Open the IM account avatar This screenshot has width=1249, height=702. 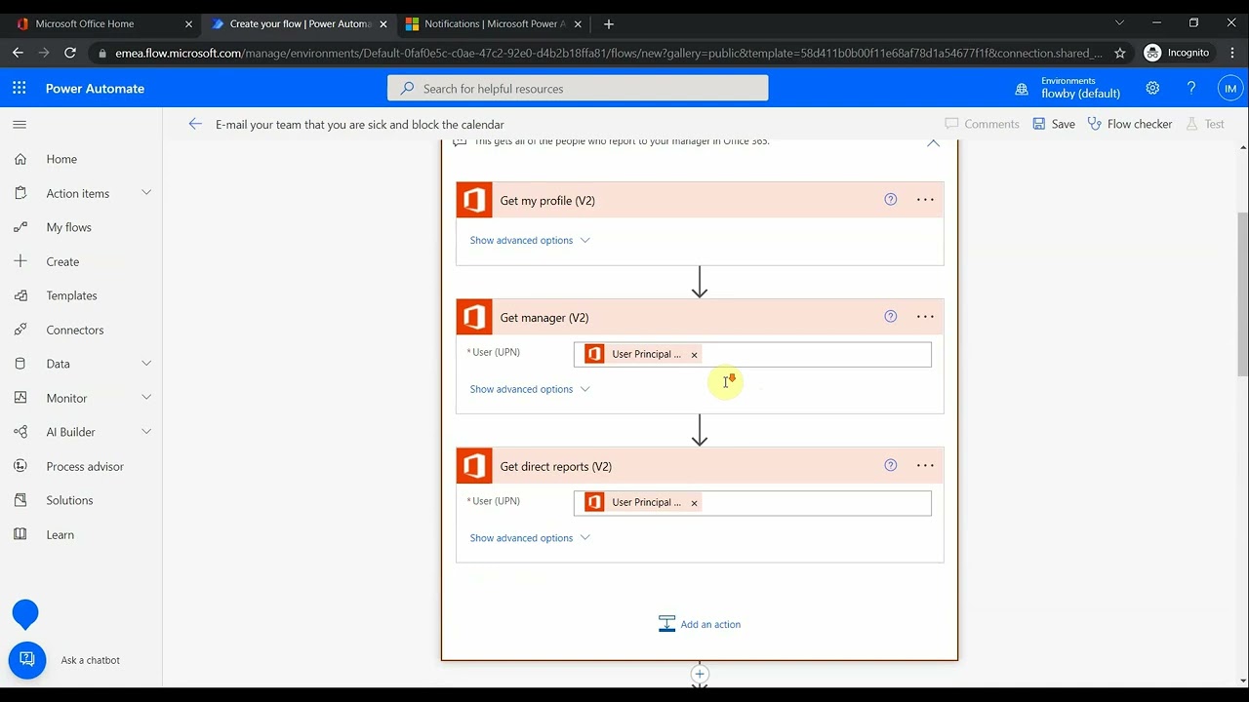(x=1230, y=88)
